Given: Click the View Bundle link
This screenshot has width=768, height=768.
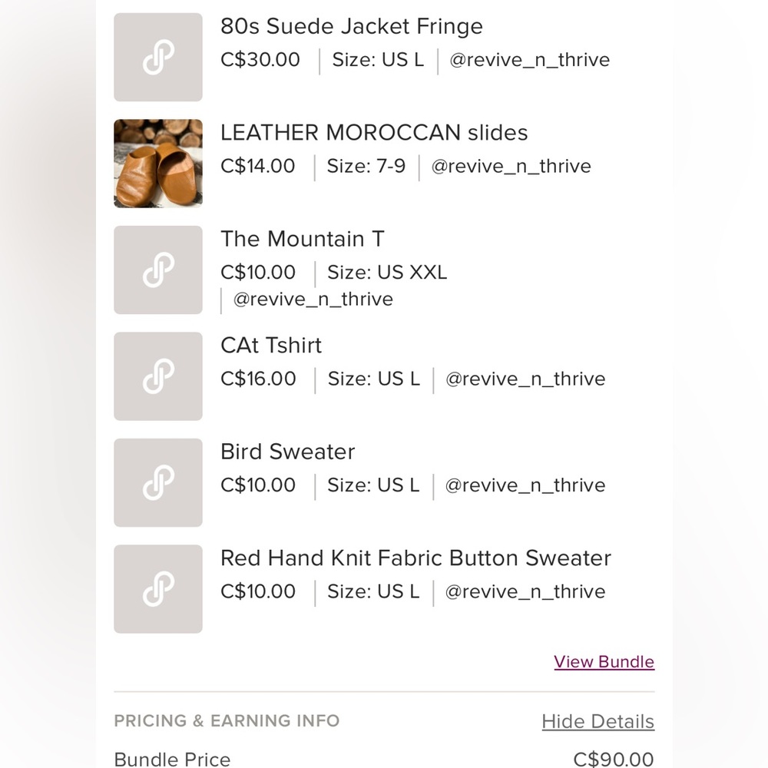Looking at the screenshot, I should coord(604,662).
